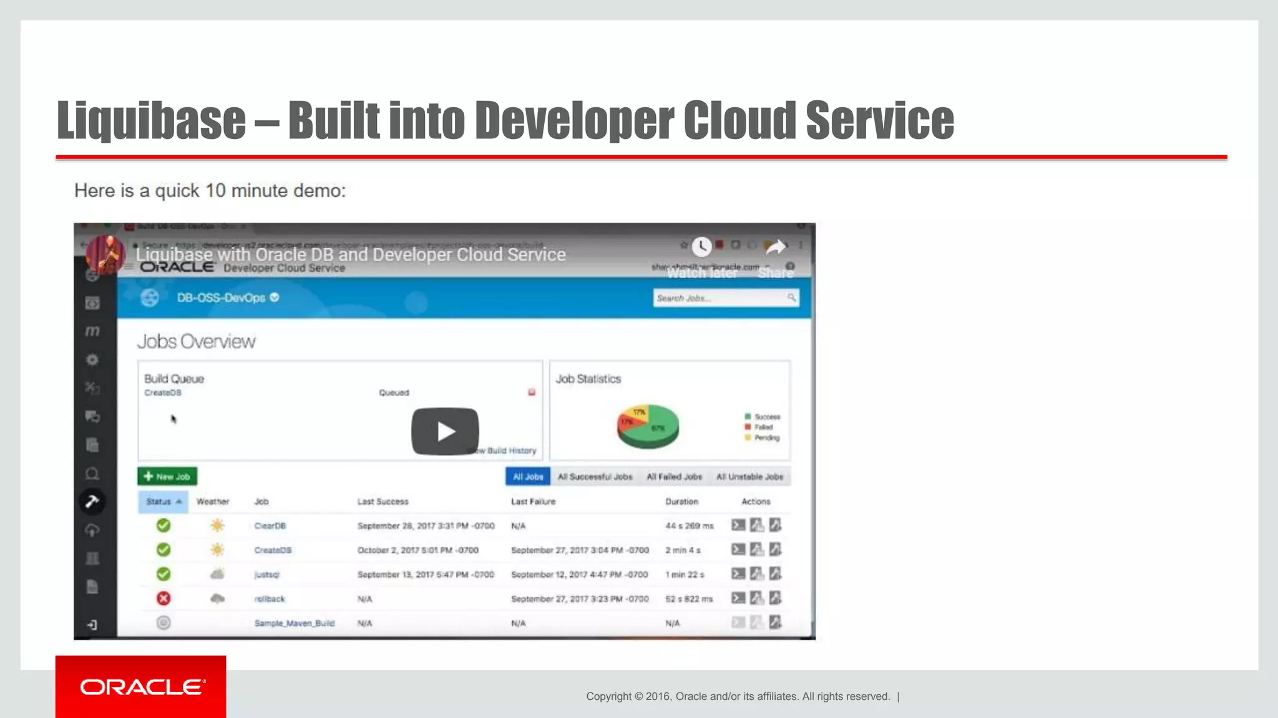The width and height of the screenshot is (1278, 718).
Task: Click the rightmost action icon for ClearDB row
Action: pyautogui.click(x=775, y=525)
